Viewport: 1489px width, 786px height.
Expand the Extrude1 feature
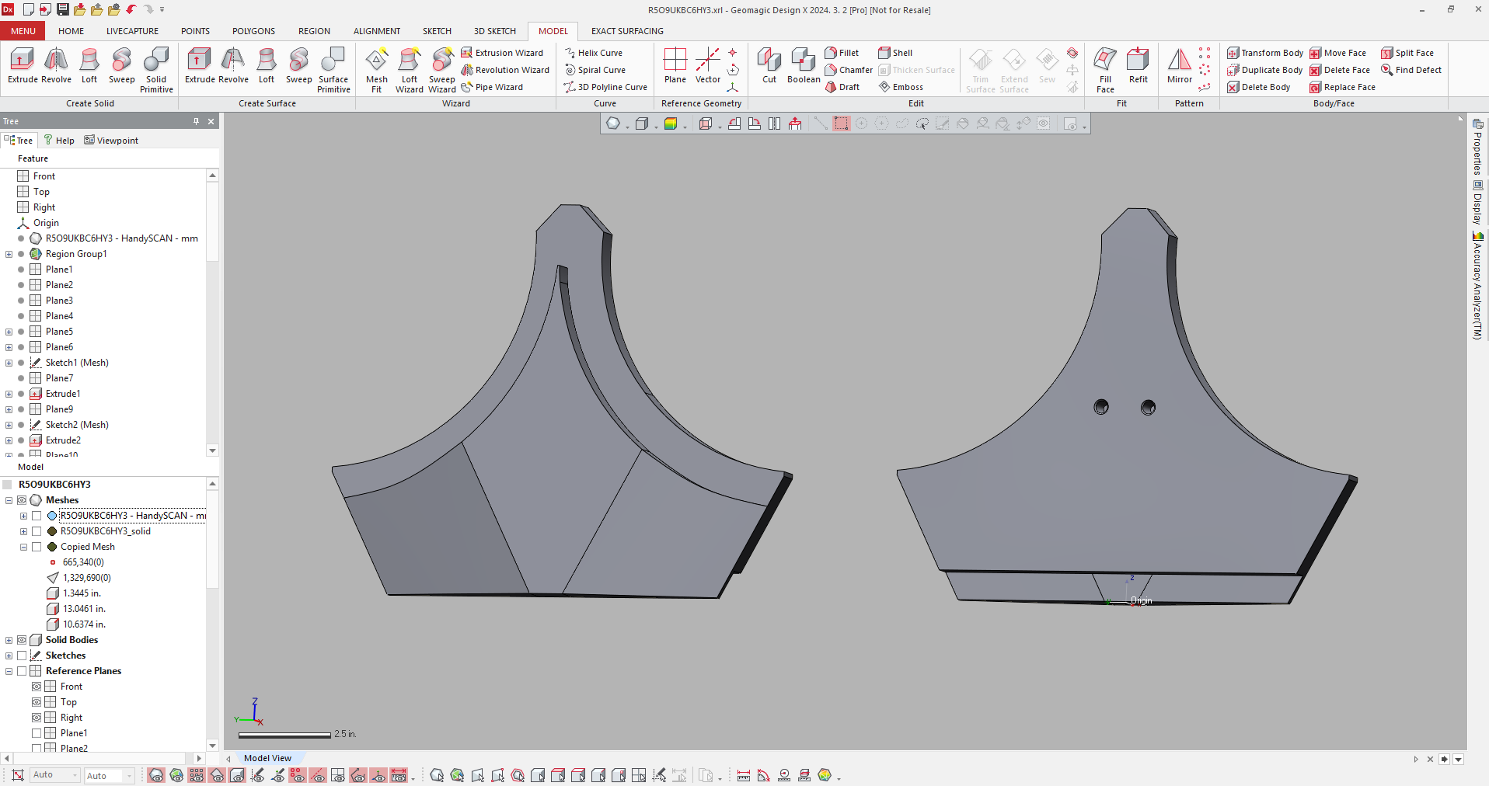9,394
